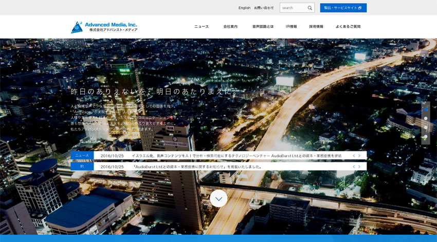
Task: Click the 製品・サービスサイト button
Action: point(343,8)
